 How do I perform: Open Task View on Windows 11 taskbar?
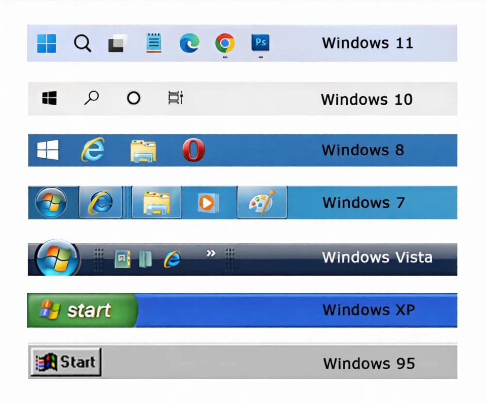[118, 43]
